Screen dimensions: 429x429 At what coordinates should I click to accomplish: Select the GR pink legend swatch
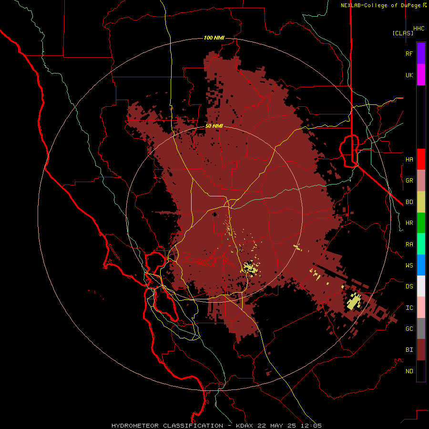click(x=421, y=181)
